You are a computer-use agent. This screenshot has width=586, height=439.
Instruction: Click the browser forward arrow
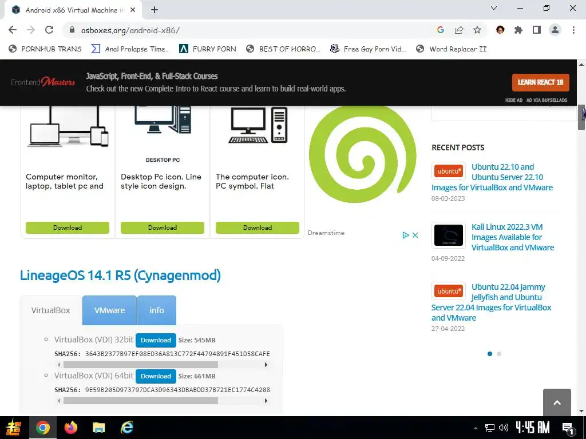(31, 30)
